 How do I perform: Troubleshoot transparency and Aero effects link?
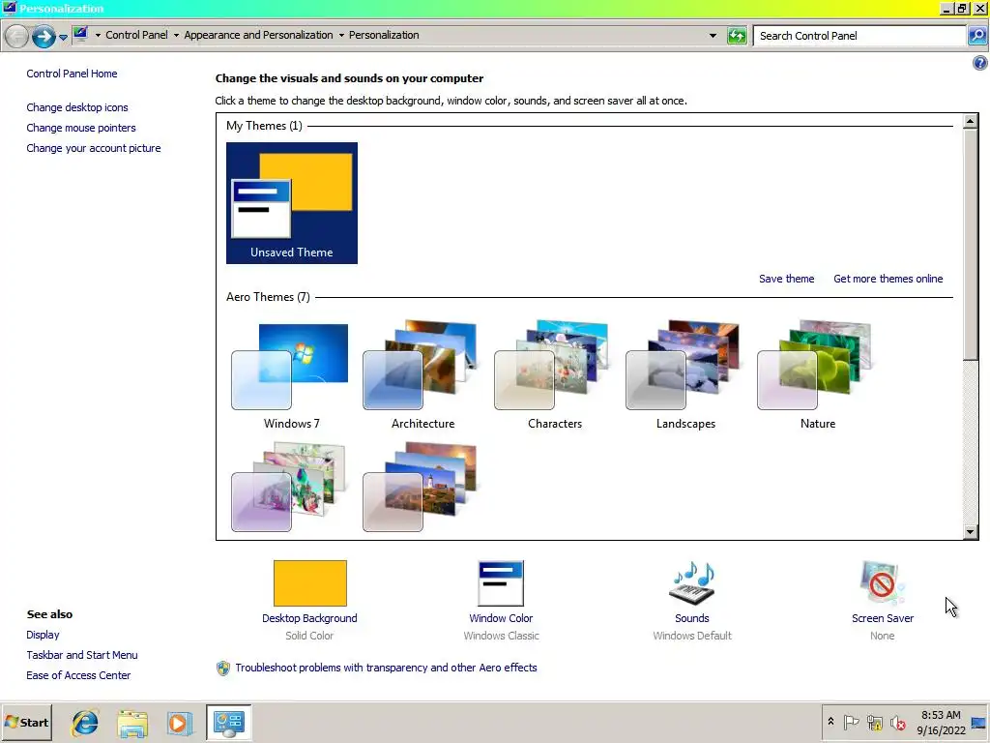386,668
